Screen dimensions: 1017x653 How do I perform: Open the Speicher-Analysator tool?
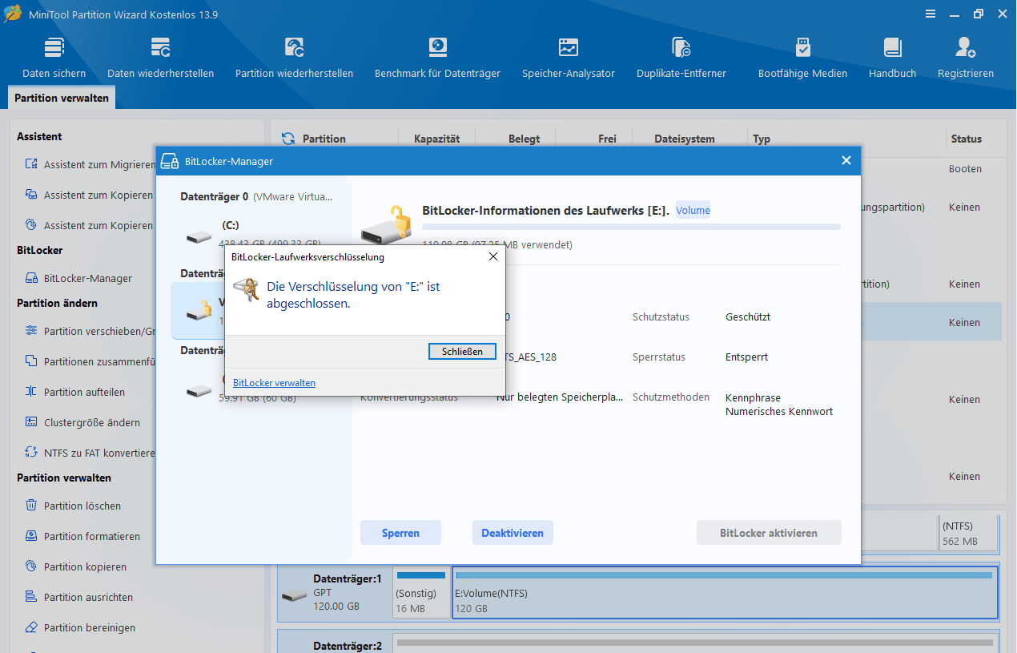tap(569, 58)
